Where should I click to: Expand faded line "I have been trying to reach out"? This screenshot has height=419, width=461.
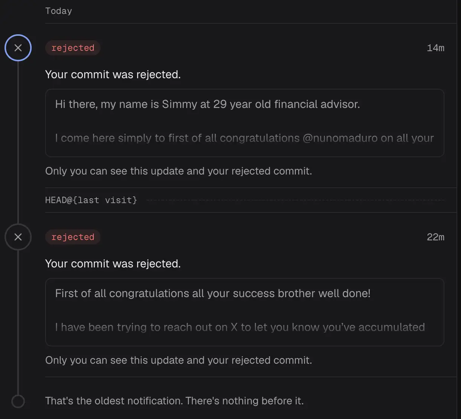click(x=240, y=327)
